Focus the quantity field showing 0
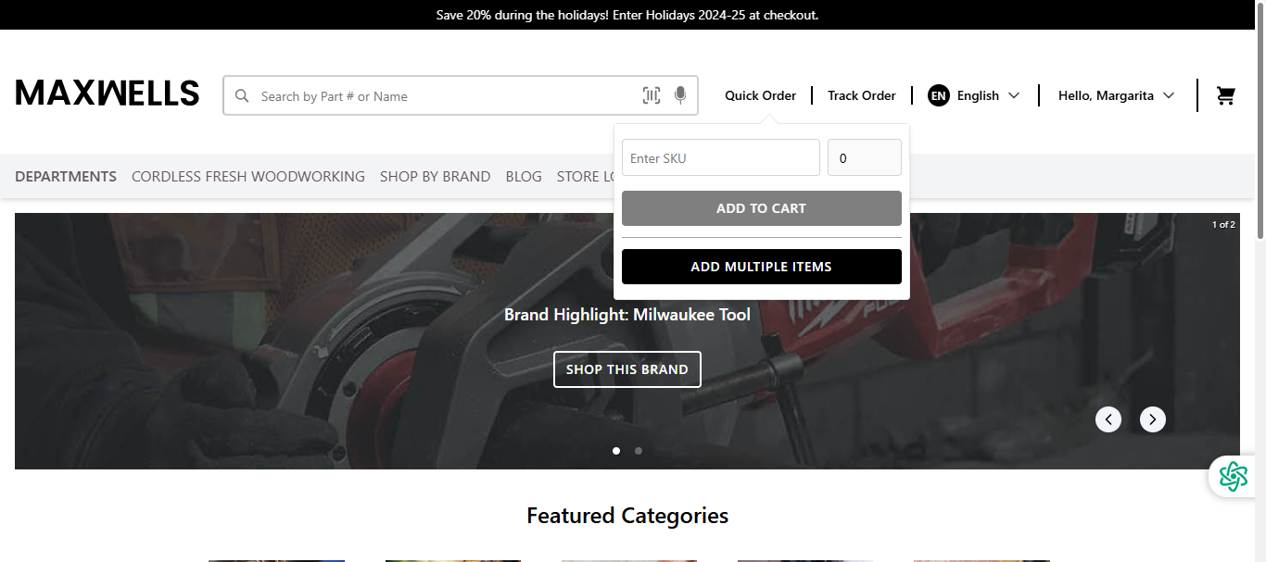Image resolution: width=1266 pixels, height=562 pixels. [865, 157]
